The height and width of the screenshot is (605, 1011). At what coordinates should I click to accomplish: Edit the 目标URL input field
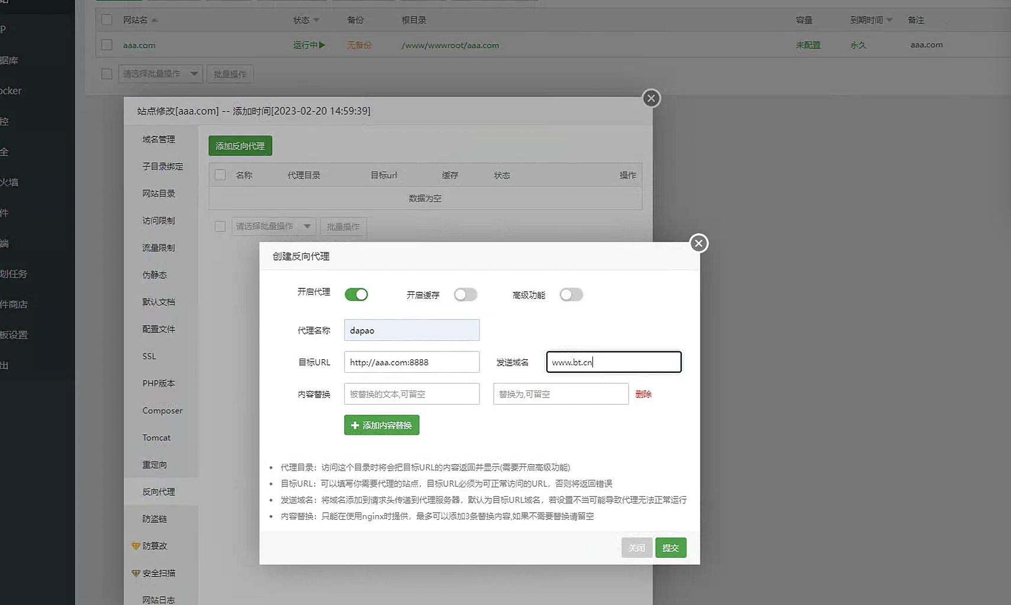coord(411,362)
